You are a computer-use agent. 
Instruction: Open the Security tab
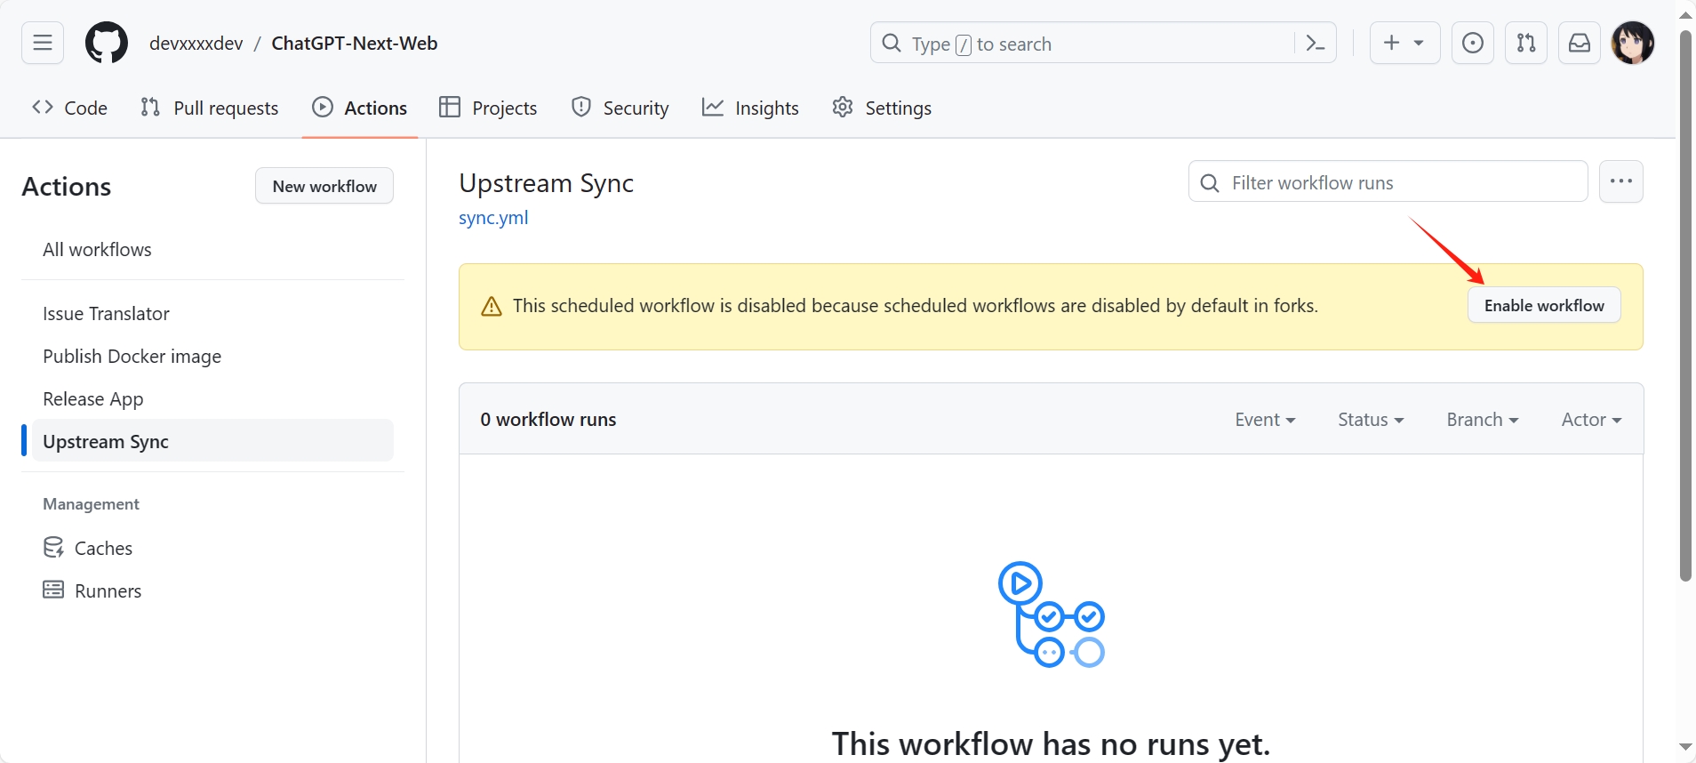pyautogui.click(x=620, y=108)
